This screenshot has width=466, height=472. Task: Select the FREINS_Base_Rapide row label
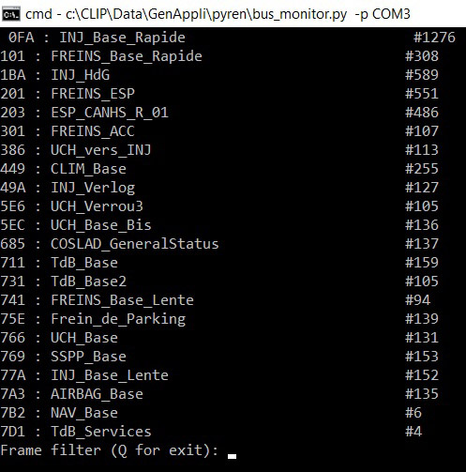pyautogui.click(x=127, y=57)
